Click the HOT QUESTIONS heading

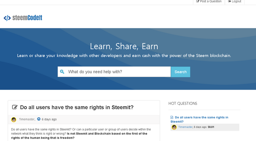point(183,104)
